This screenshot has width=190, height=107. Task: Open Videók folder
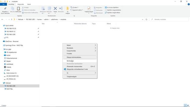pos(9,67)
